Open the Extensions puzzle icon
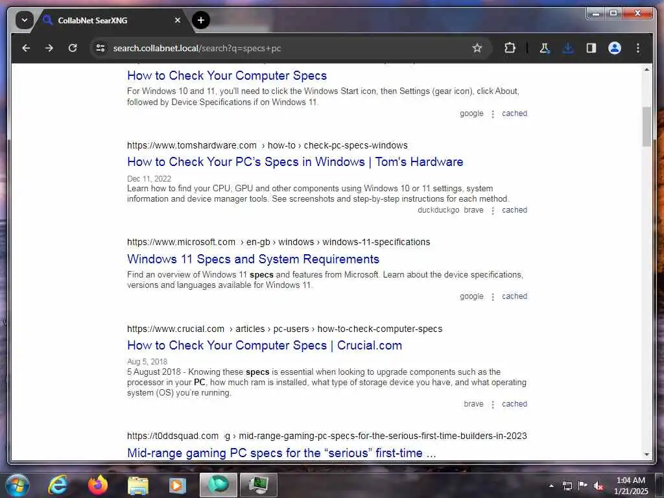664x498 pixels. tap(510, 48)
